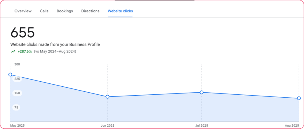Click the 150 y-axis value label
The width and height of the screenshot is (304, 129).
point(17,93)
